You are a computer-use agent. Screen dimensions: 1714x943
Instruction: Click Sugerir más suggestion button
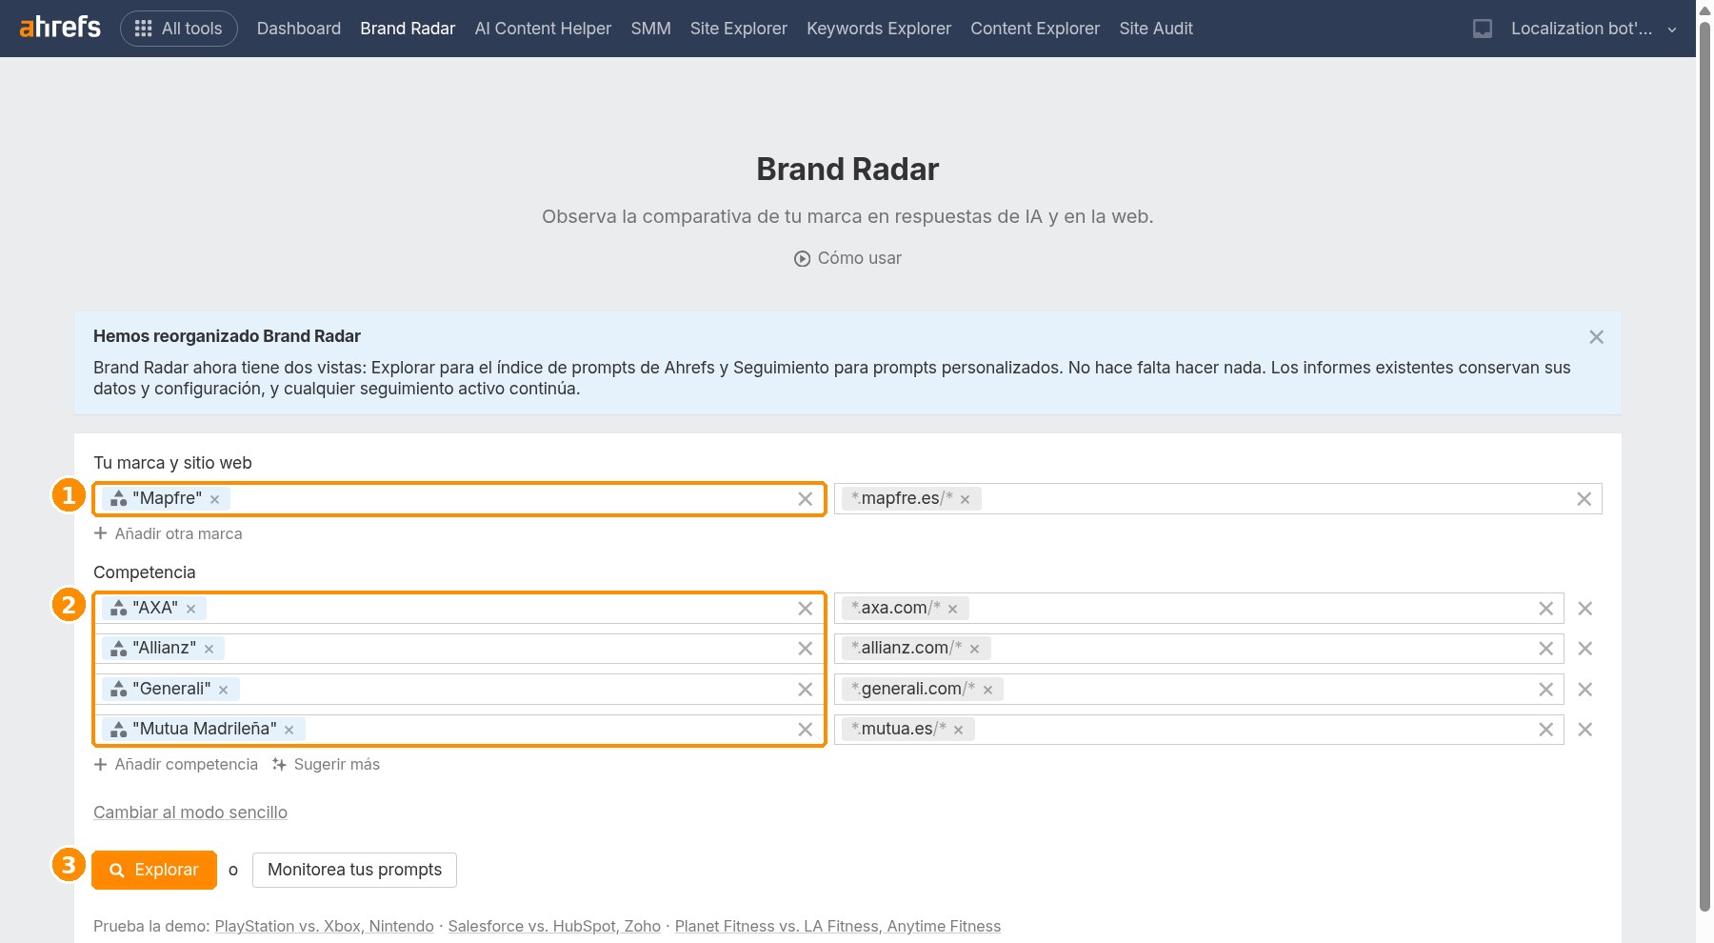tap(326, 764)
